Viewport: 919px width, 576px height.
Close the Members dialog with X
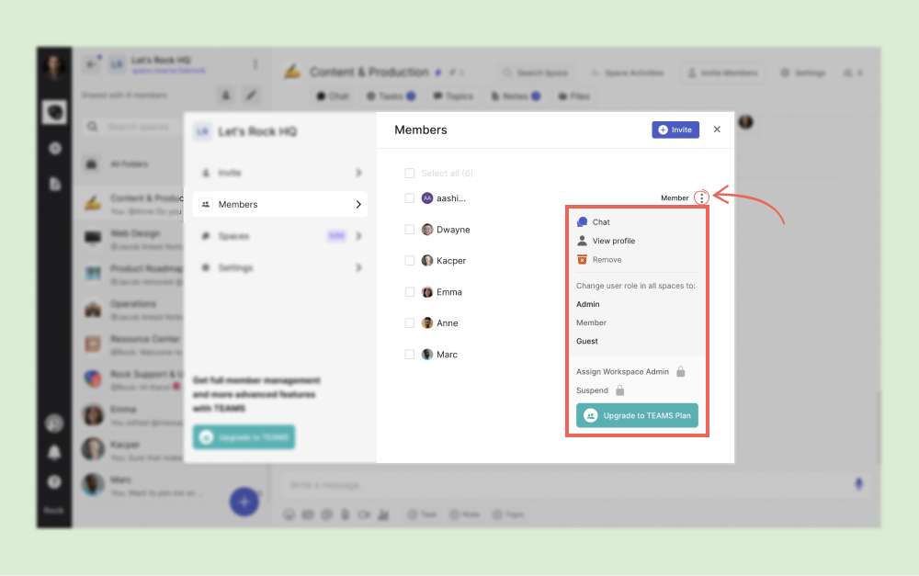(717, 130)
